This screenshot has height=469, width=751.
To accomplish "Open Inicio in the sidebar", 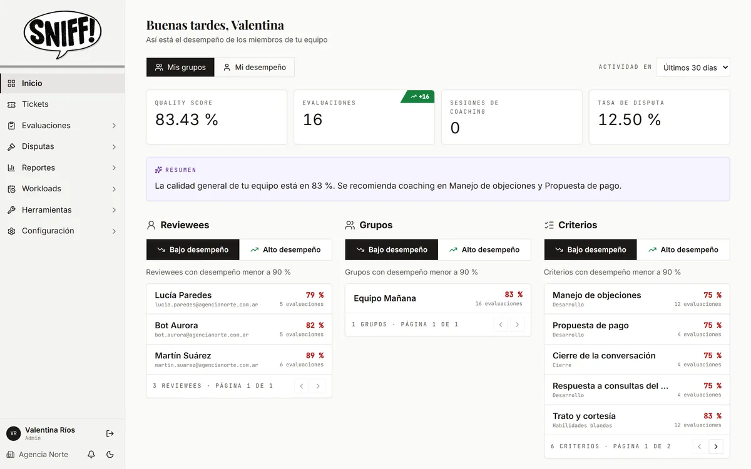I will [63, 83].
